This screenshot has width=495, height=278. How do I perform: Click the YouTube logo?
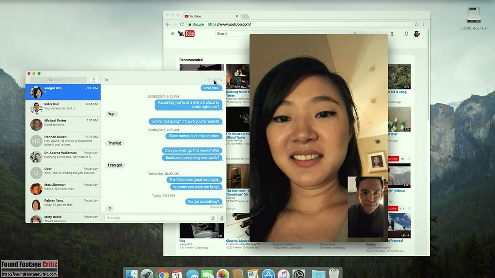186,34
